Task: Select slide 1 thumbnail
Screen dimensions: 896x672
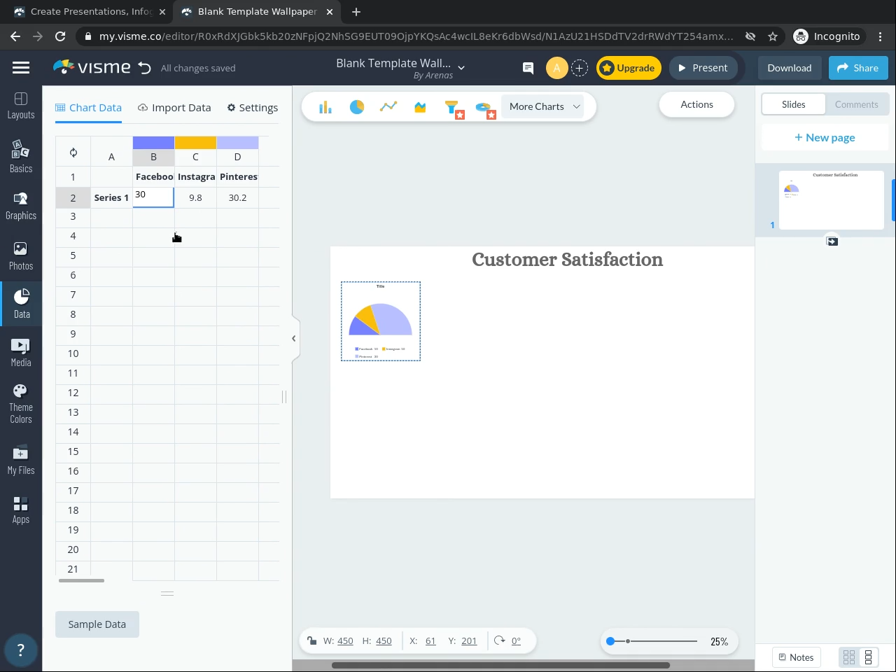Action: [x=832, y=200]
